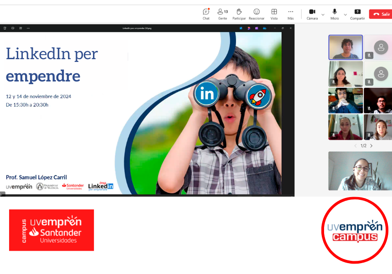Viewport: 392px width, 274px height.
Task: Leave the meeting with Salir
Action: point(381,14)
